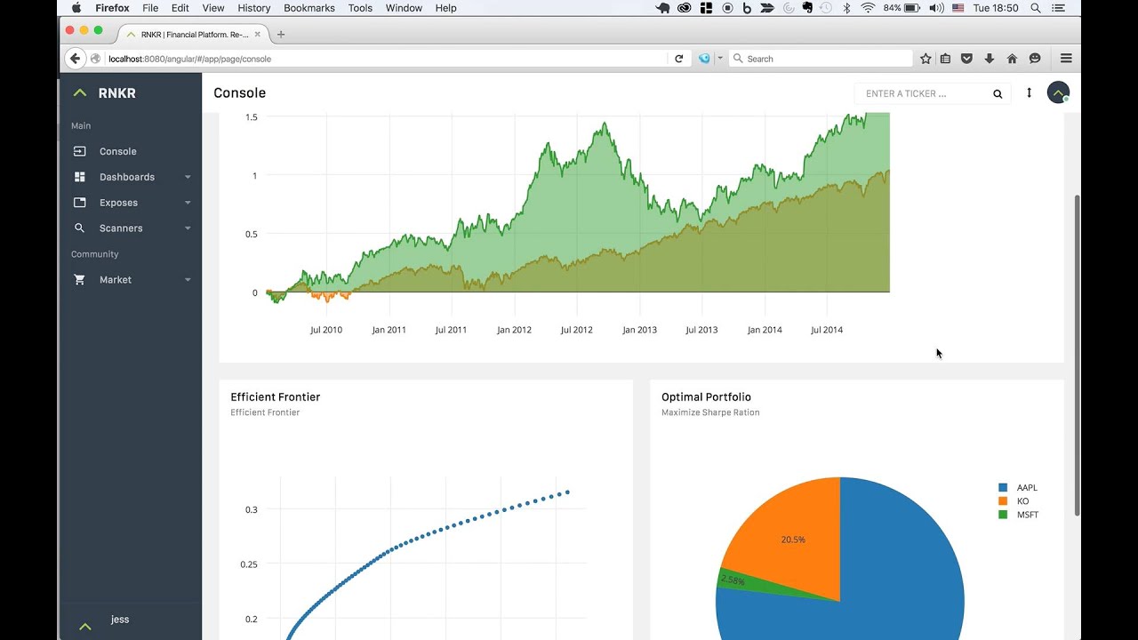Open the user avatar in Console header
The image size is (1138, 640).
tap(1058, 92)
